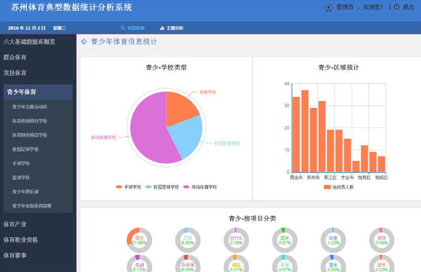Click the 太仓市 bar in region chart
Viewport: 421px width, 272px height.
347,155
